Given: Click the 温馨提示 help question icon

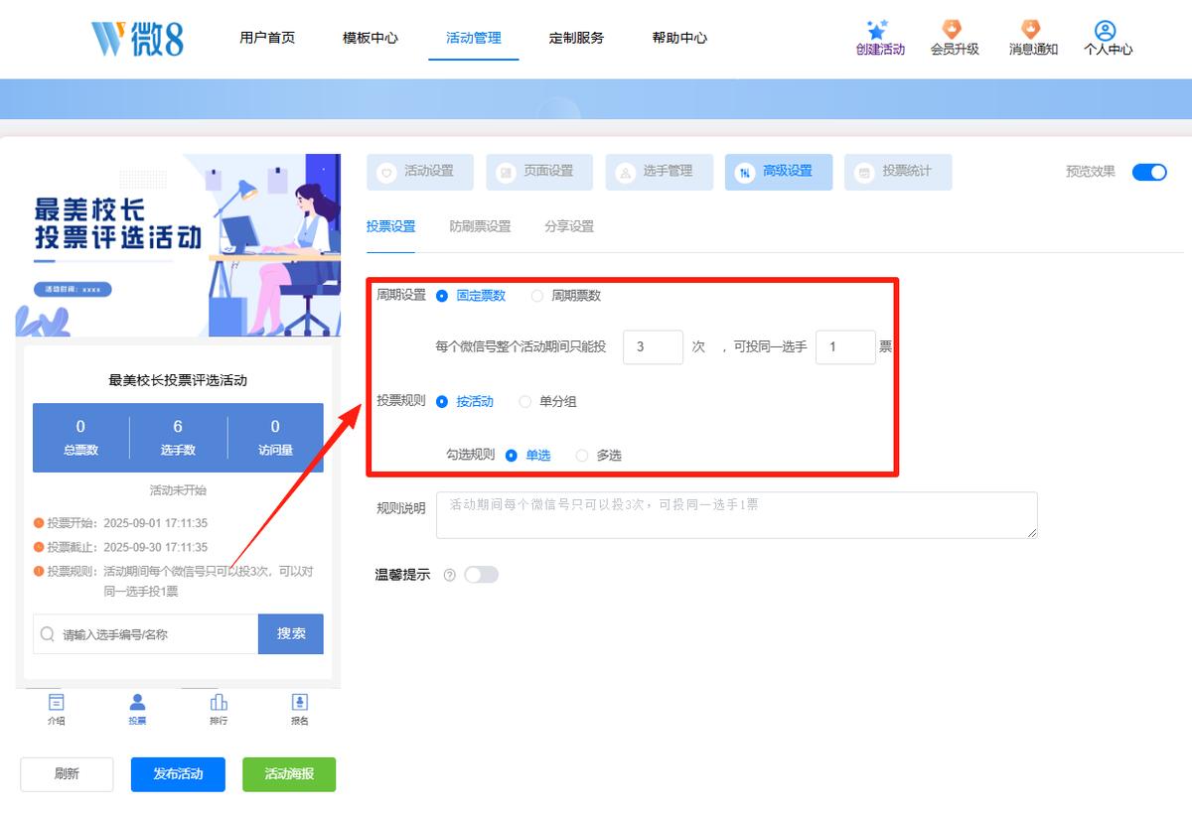Looking at the screenshot, I should coord(449,575).
